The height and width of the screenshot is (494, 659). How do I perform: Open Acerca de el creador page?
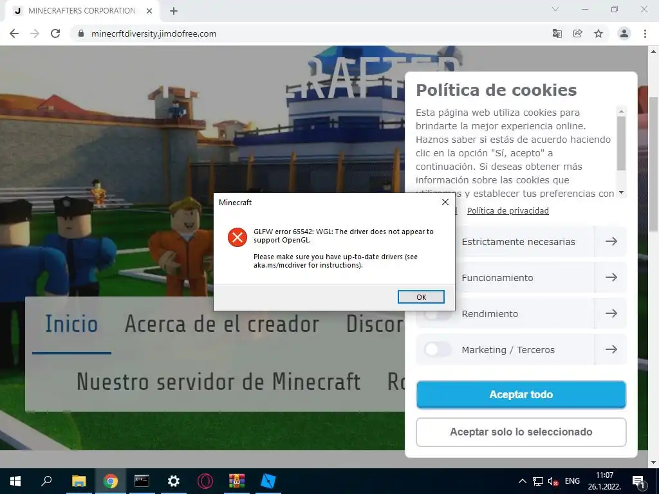coord(222,324)
